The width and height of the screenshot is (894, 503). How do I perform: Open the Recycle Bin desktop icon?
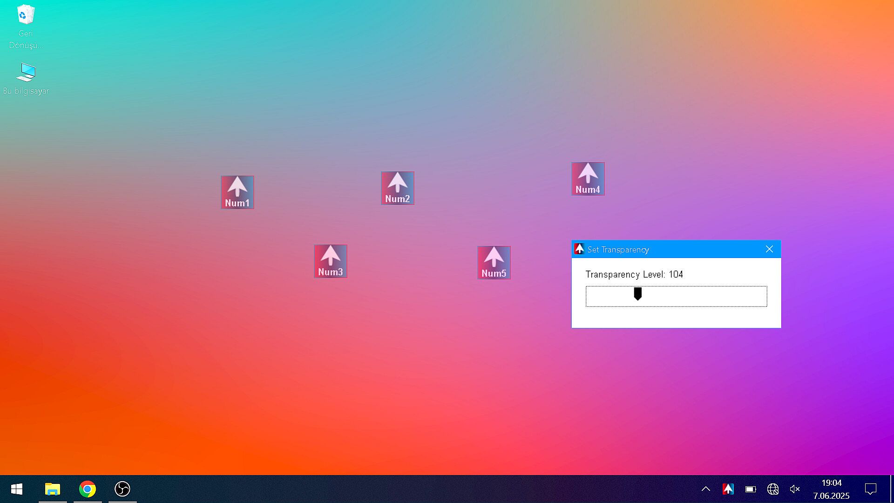pyautogui.click(x=26, y=26)
